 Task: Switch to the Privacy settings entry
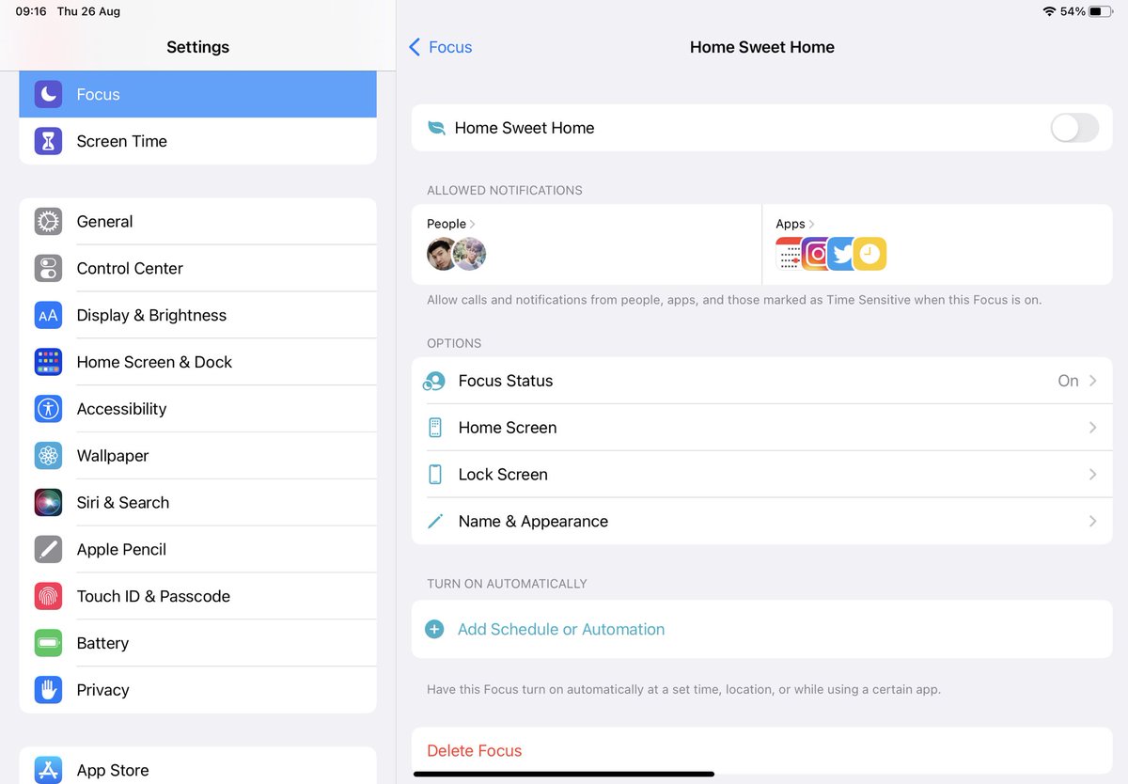pyautogui.click(x=103, y=689)
